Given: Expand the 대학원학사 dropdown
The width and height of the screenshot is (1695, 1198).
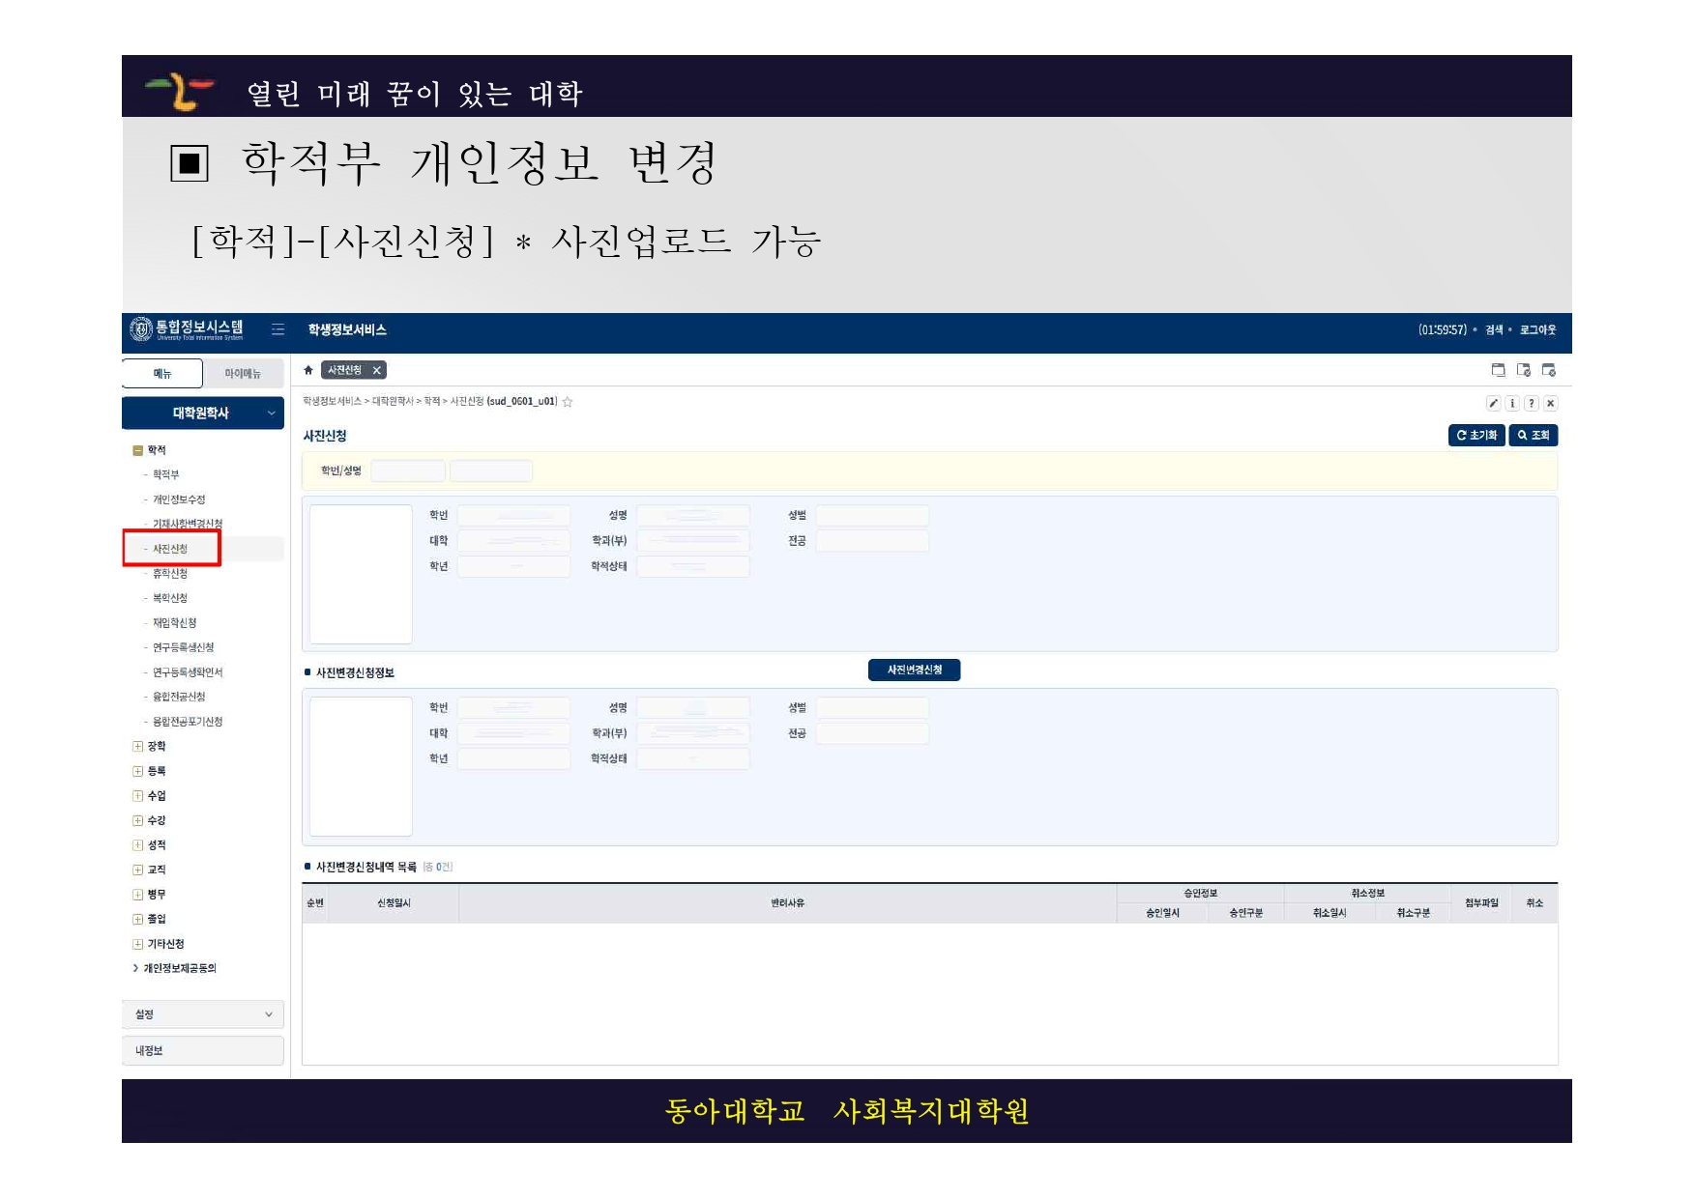Looking at the screenshot, I should pos(271,414).
